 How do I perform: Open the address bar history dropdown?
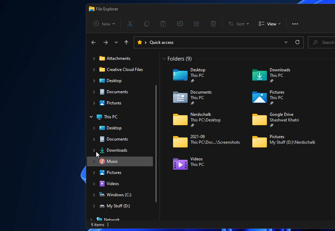point(286,42)
